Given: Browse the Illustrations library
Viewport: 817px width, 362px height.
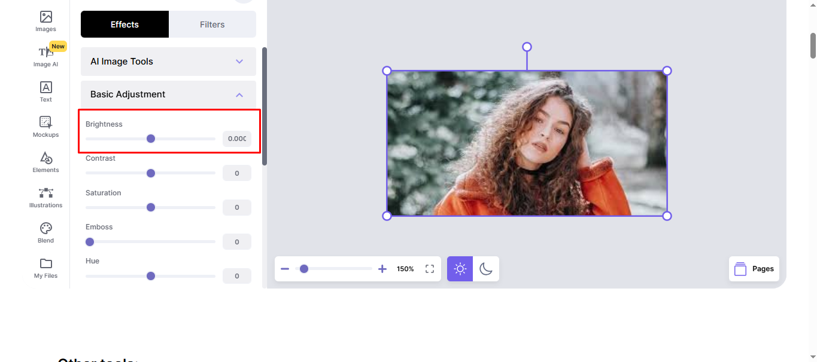Looking at the screenshot, I should [45, 196].
